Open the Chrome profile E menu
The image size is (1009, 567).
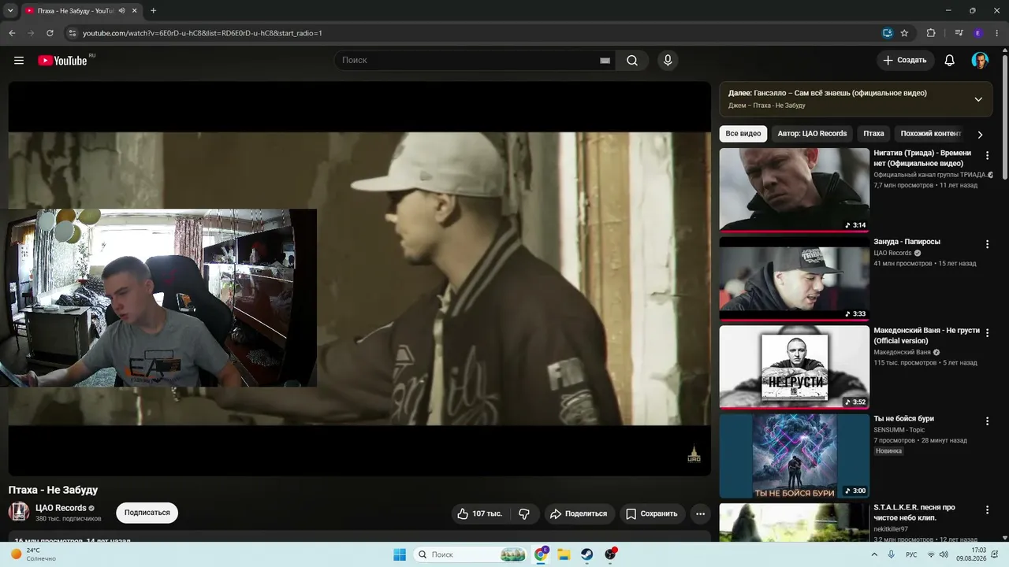(978, 33)
